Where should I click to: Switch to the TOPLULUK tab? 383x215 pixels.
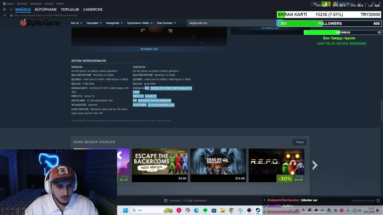pos(70,10)
